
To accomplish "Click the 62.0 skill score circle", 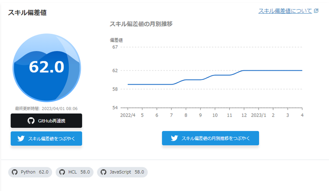I will [47, 68].
